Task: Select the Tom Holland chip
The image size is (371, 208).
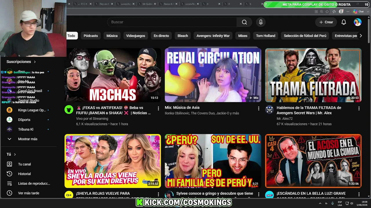Action: point(265,36)
